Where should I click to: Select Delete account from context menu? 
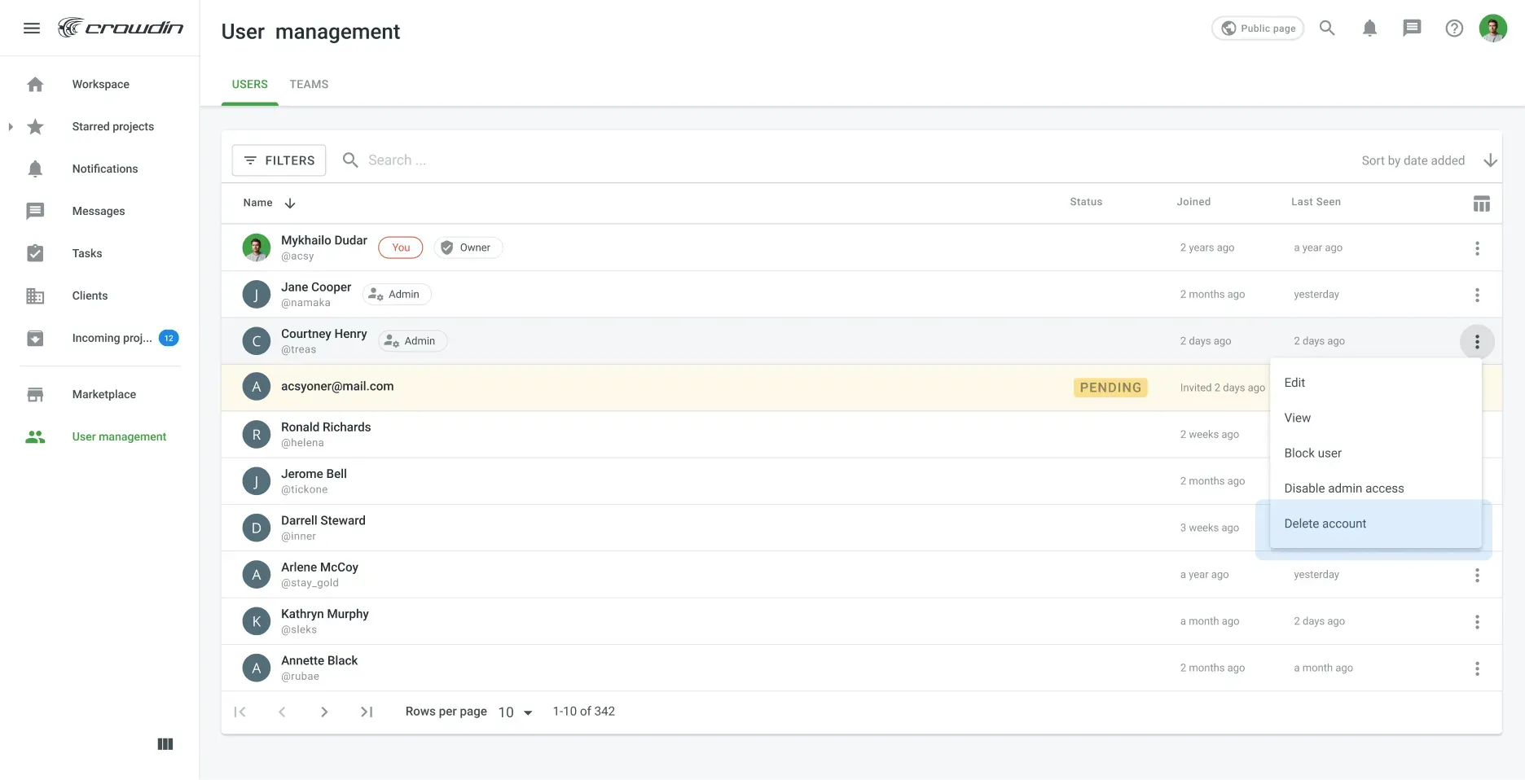point(1325,524)
